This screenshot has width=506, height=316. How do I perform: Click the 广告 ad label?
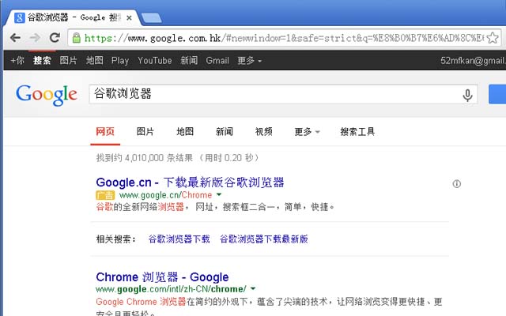pos(105,195)
